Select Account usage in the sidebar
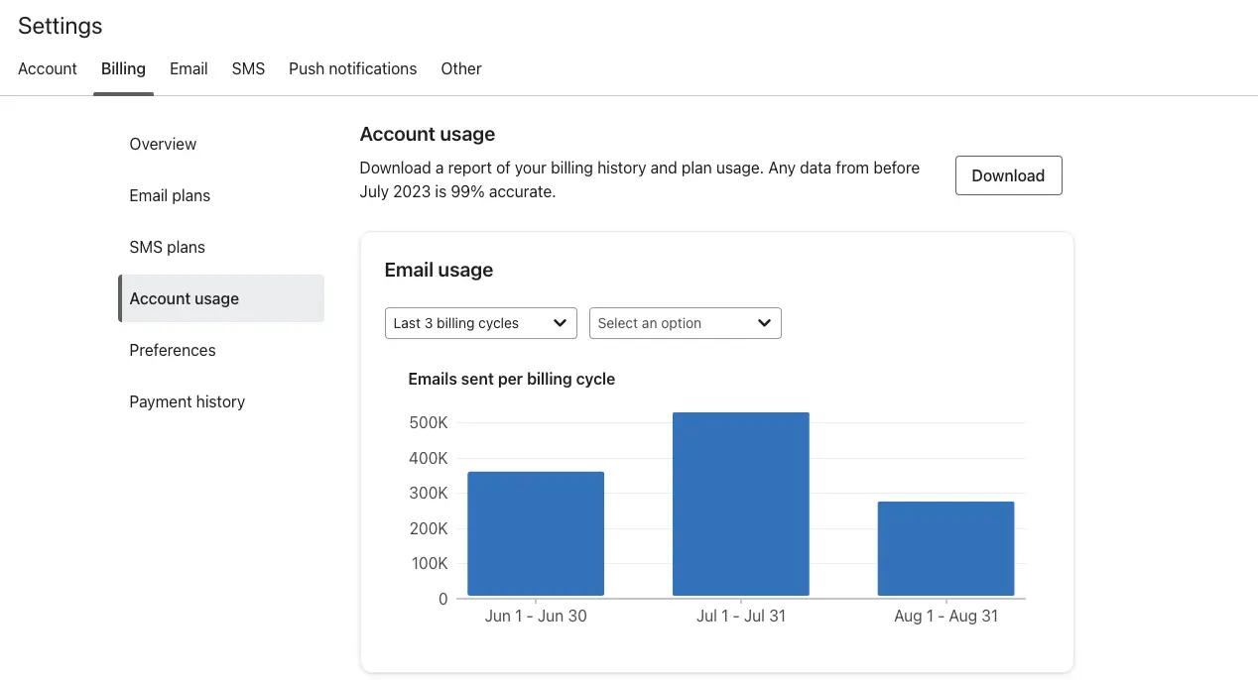This screenshot has width=1258, height=680. 184,298
